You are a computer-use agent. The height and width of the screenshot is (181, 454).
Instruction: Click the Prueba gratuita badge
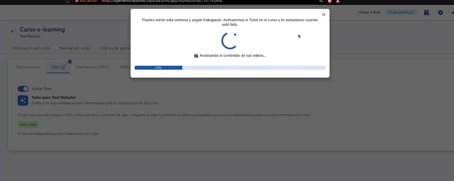(401, 13)
